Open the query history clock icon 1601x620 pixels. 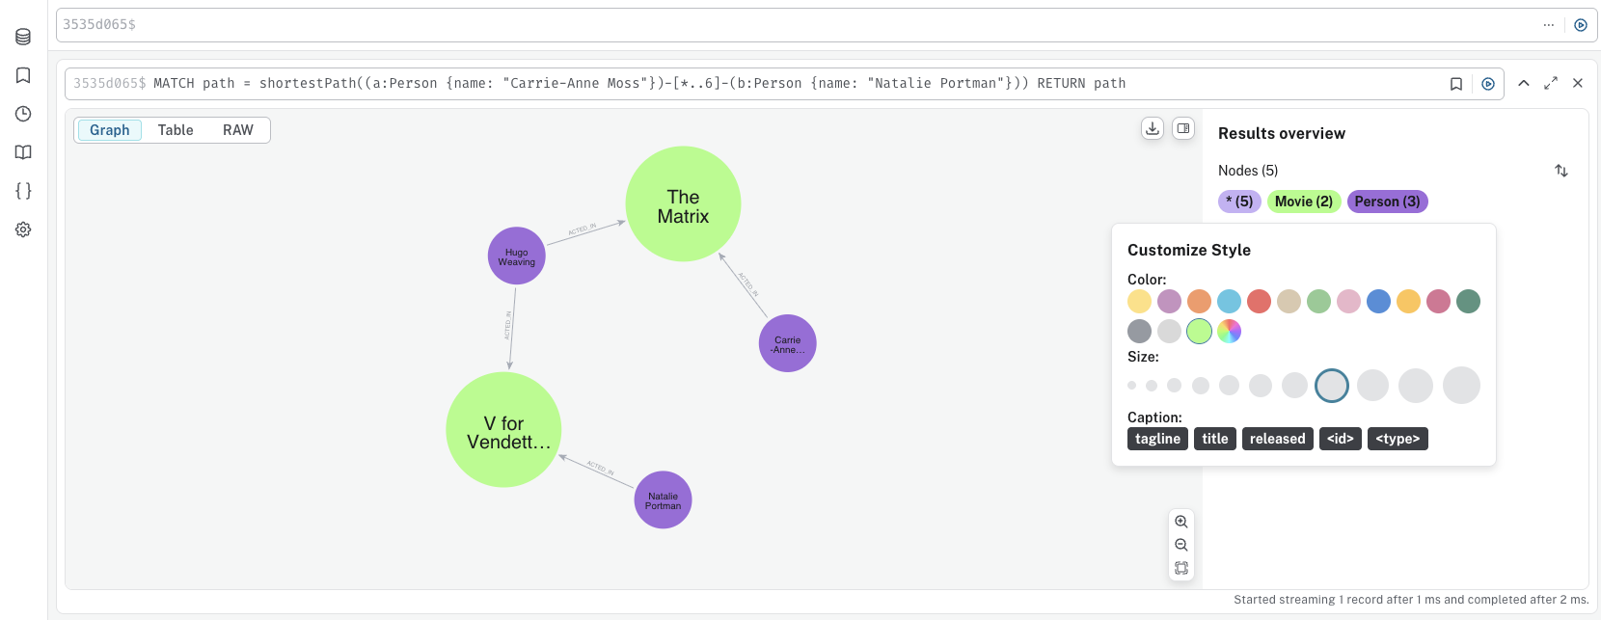tap(23, 114)
